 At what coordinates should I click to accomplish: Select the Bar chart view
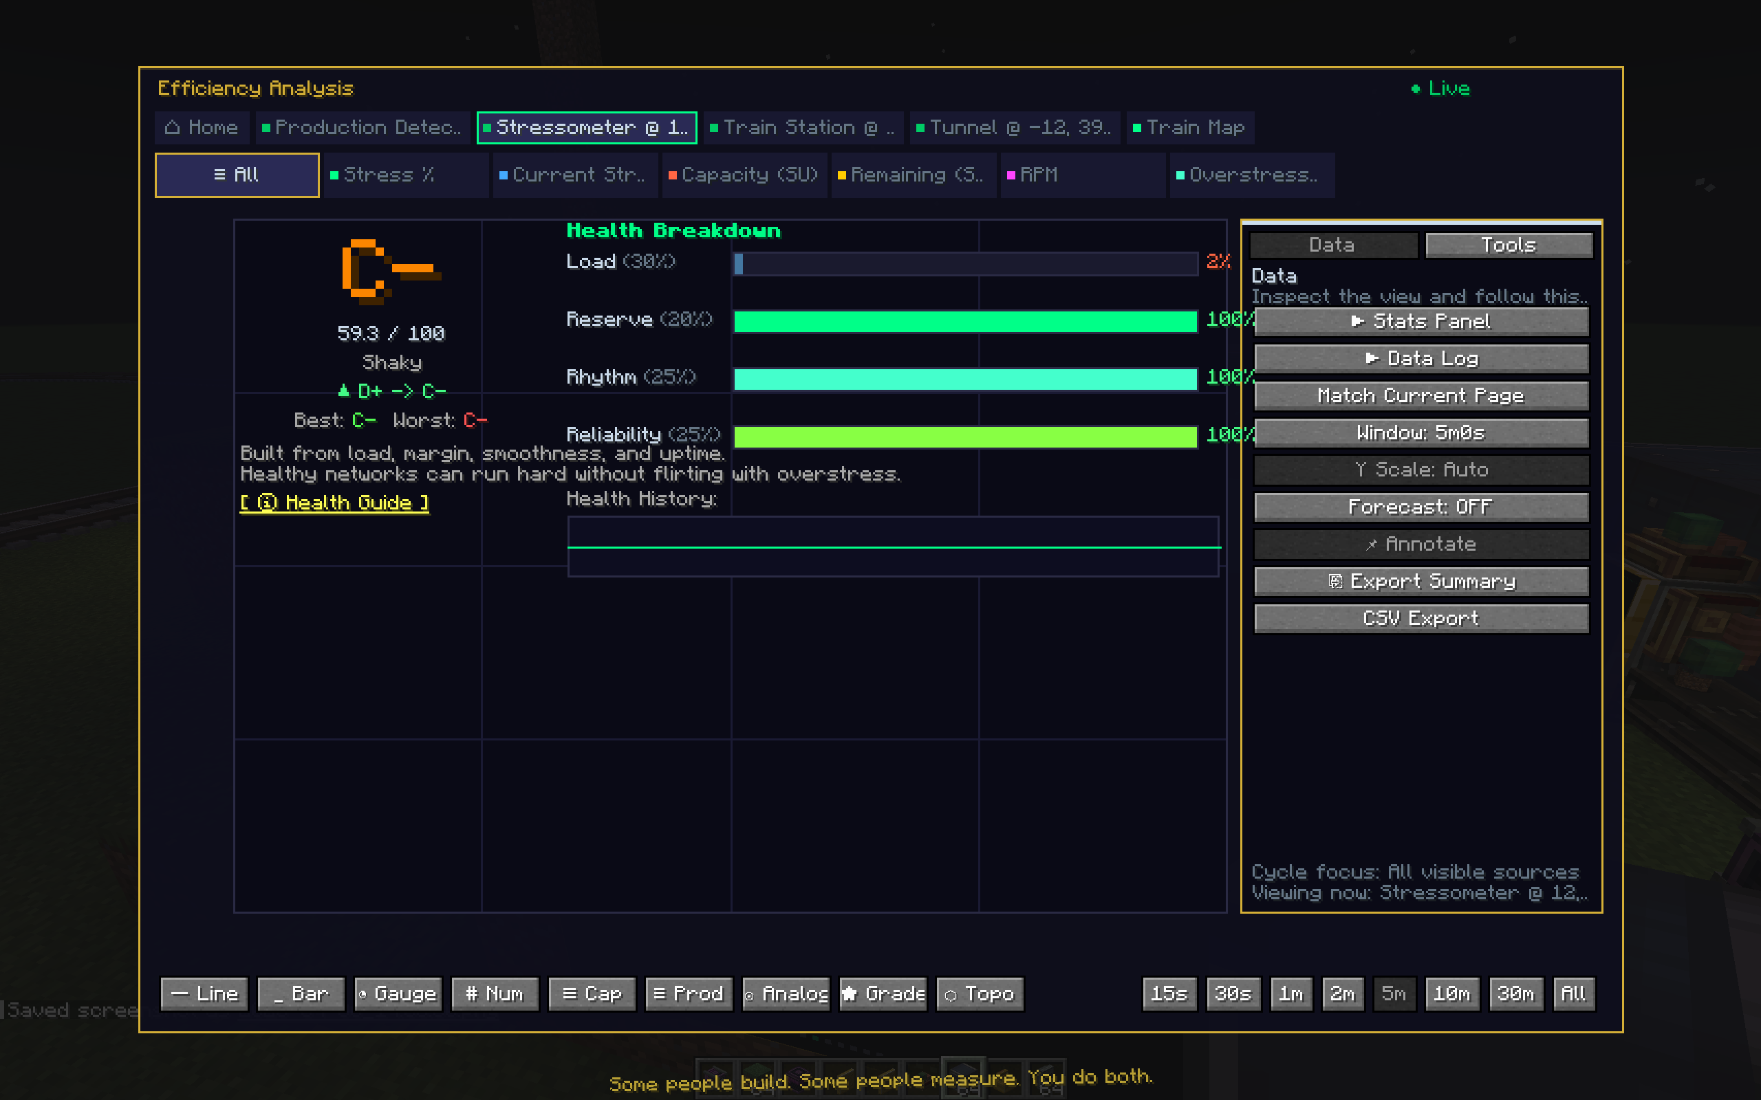coord(301,994)
